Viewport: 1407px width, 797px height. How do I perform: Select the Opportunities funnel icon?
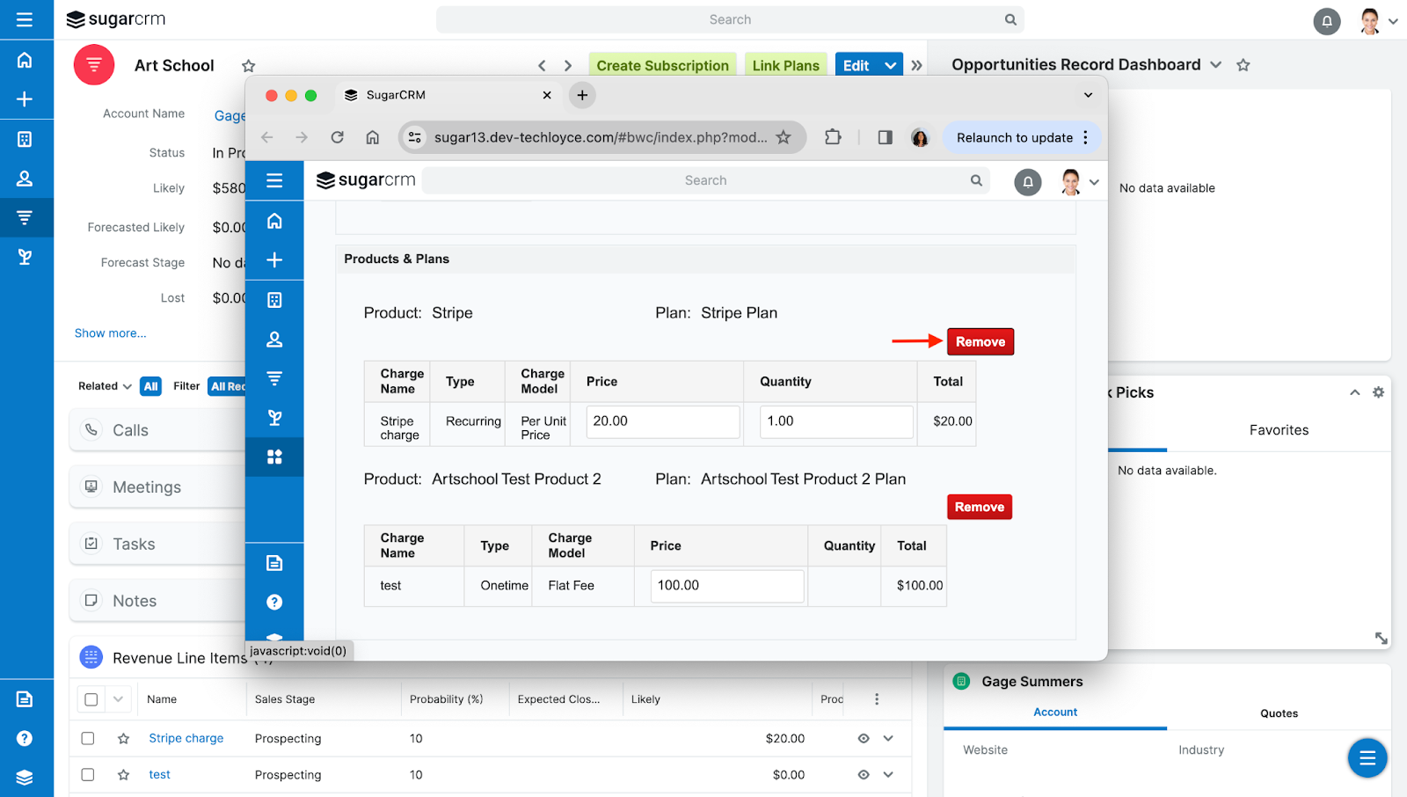[24, 217]
